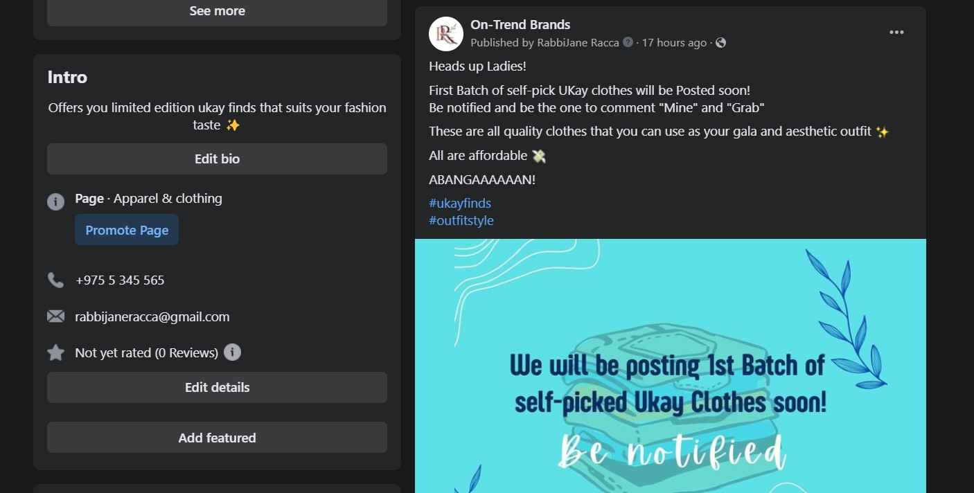Open the post options three-dot menu
Screen dimensions: 974x493
coord(896,33)
